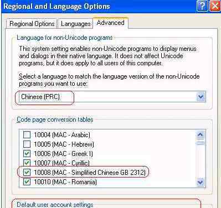The width and height of the screenshot is (221, 208).
Task: Click the Help question mark icon
Action: click(202, 6)
